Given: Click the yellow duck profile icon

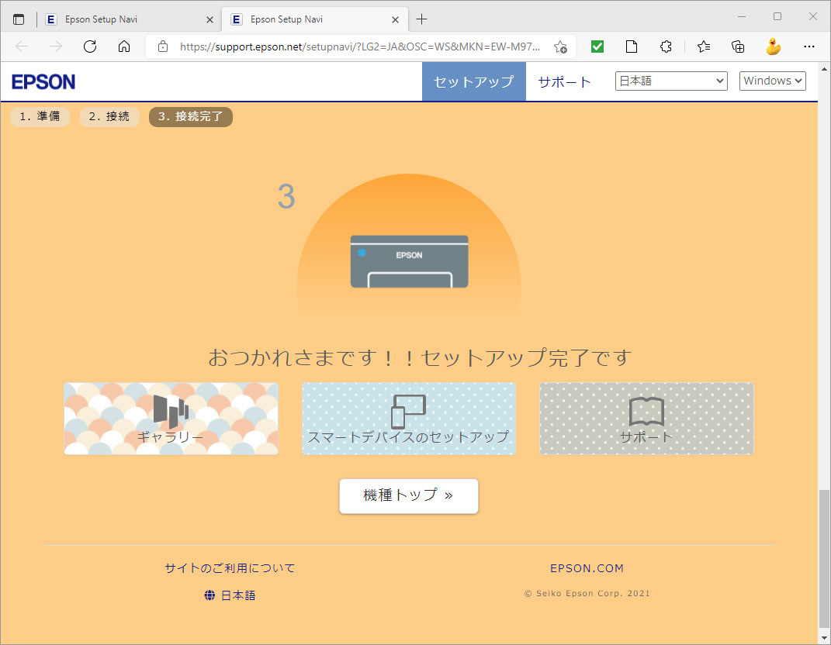Looking at the screenshot, I should pyautogui.click(x=773, y=47).
